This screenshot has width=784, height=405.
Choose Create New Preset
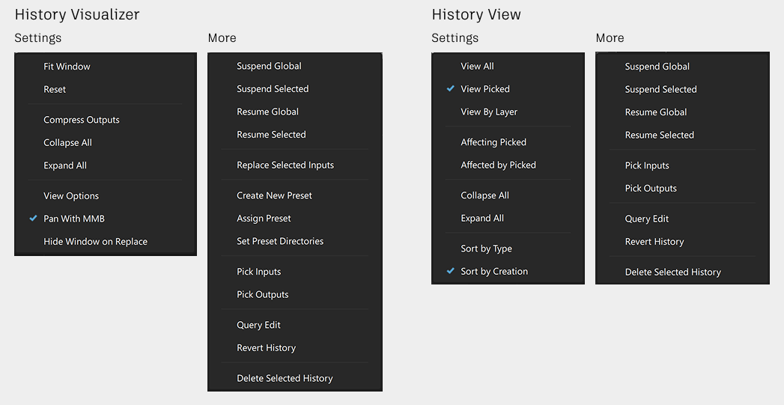point(274,195)
